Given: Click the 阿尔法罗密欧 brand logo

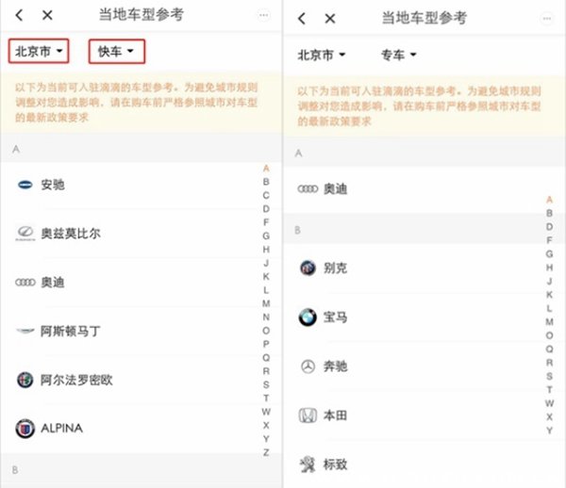Looking at the screenshot, I should click(x=24, y=380).
